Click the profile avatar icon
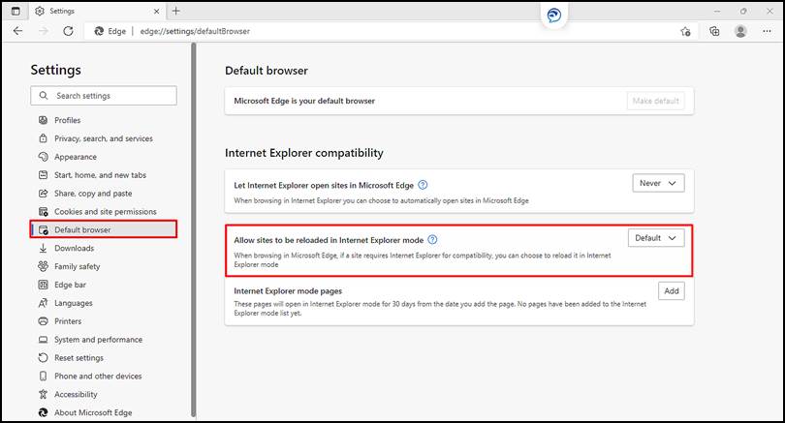 740,31
